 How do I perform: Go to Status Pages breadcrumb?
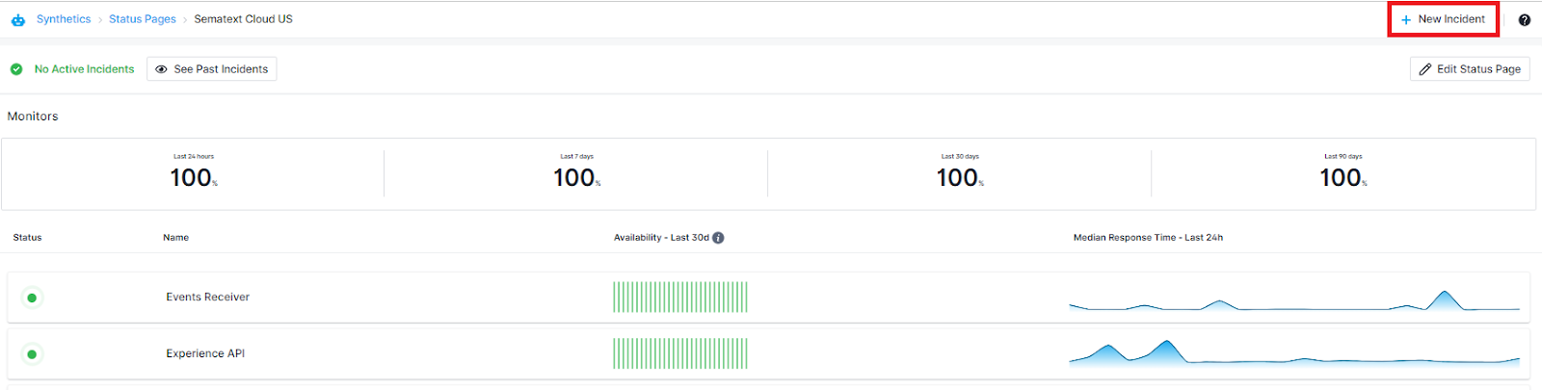click(x=143, y=19)
